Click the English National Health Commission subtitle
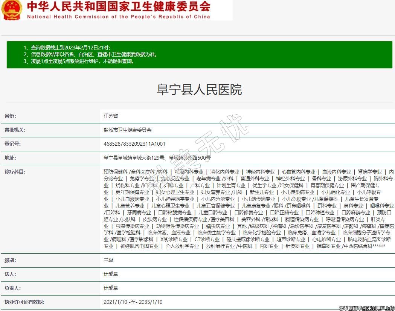Image resolution: width=395 pixels, height=311 pixels. click(119, 17)
